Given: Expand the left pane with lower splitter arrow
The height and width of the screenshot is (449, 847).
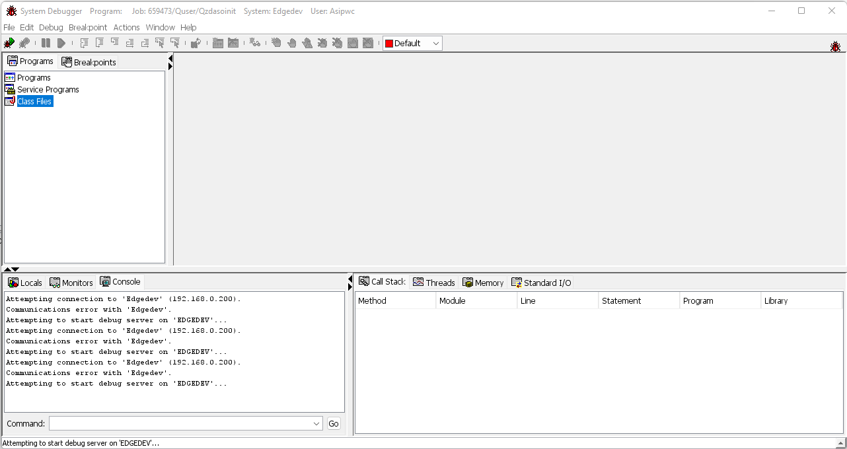Looking at the screenshot, I should pos(170,67).
